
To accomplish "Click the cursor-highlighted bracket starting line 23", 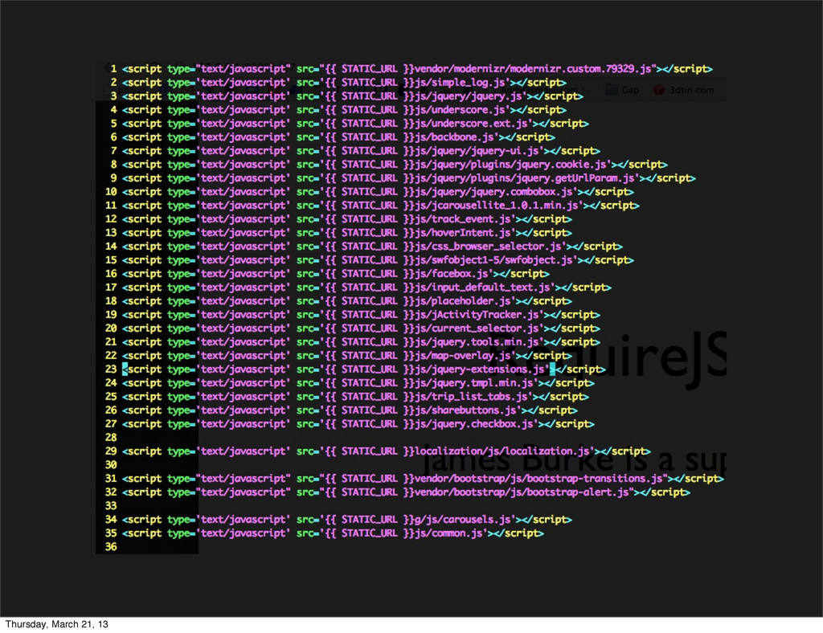I will pyautogui.click(x=125, y=369).
